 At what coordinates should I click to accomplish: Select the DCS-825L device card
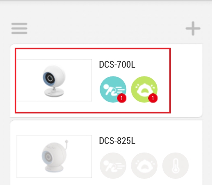tap(107, 153)
